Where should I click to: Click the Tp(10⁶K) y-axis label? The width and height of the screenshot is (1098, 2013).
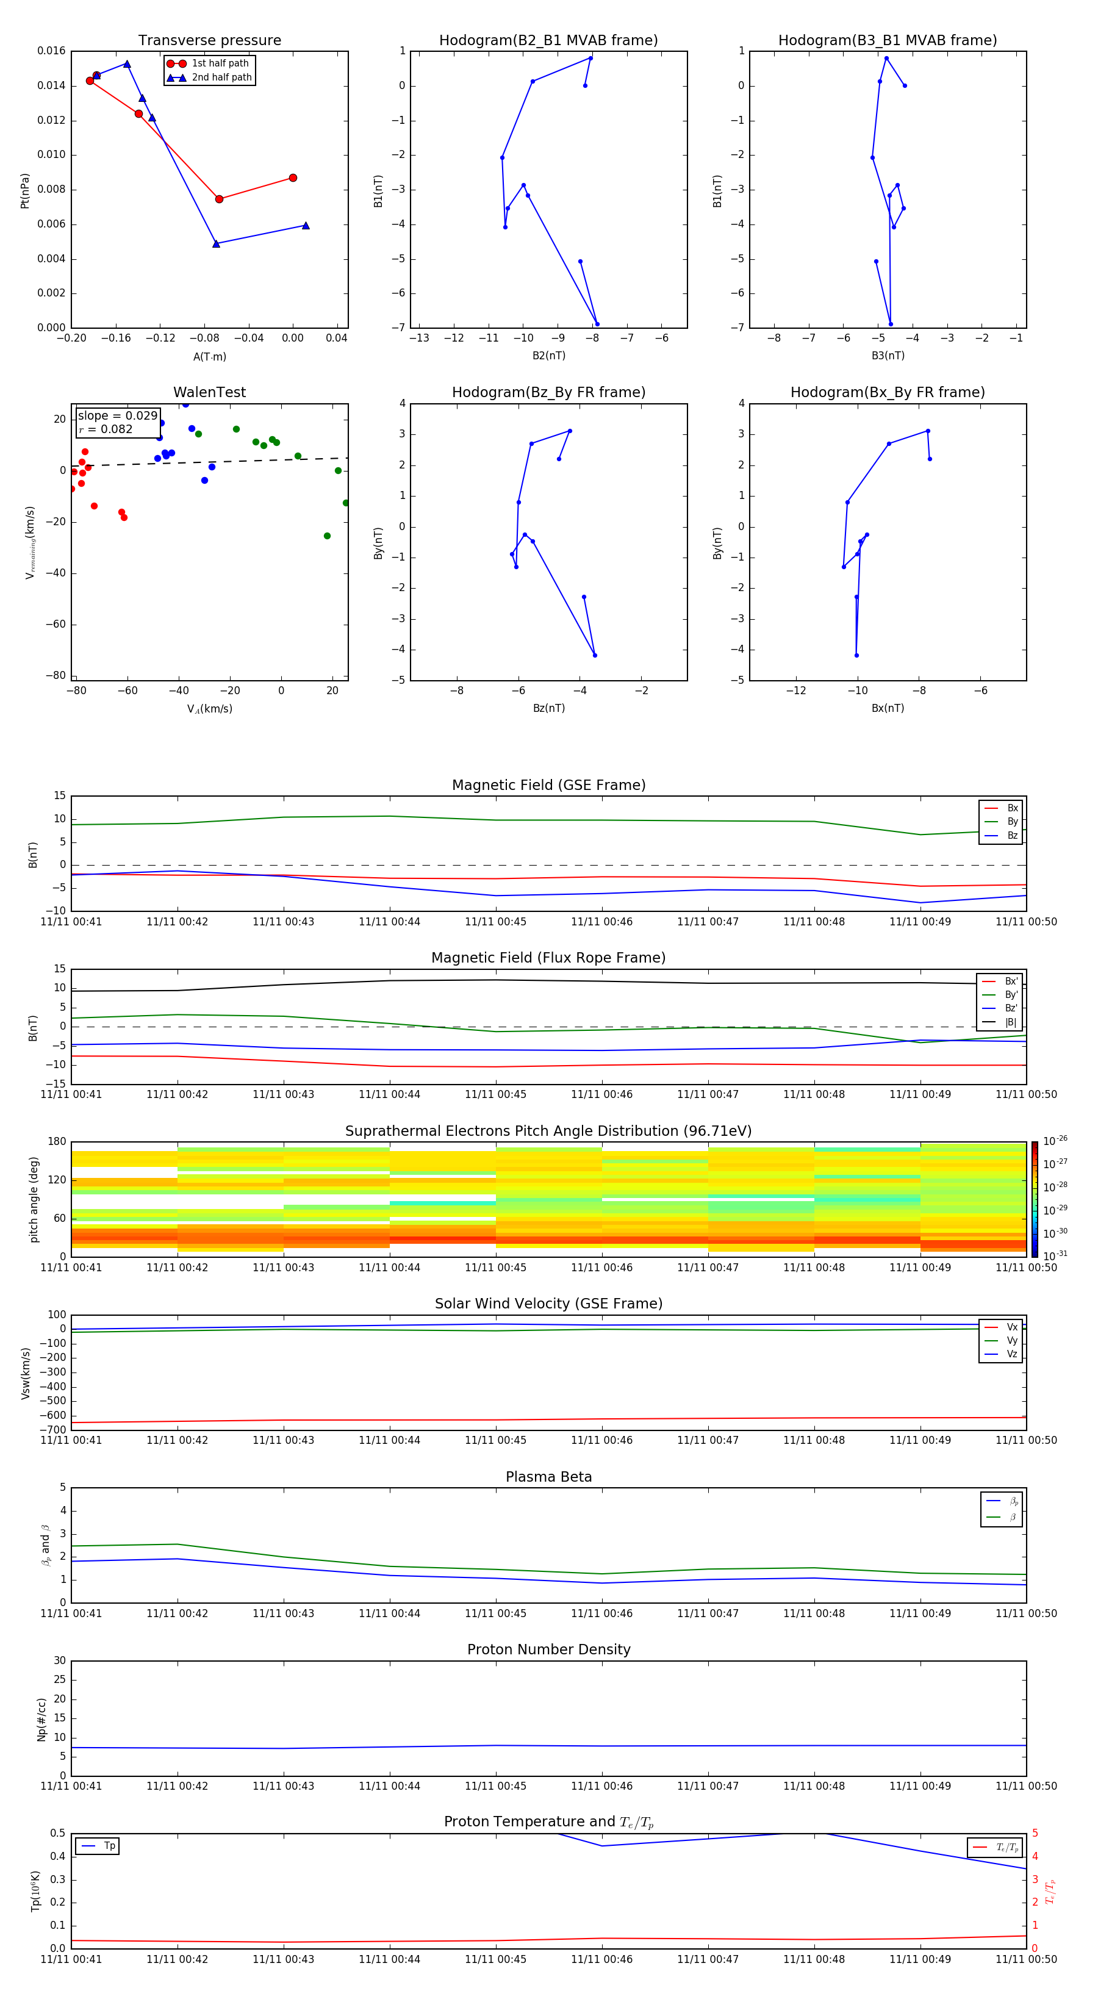click(x=34, y=1891)
